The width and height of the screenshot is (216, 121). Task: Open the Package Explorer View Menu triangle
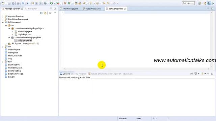[x=55, y=13]
